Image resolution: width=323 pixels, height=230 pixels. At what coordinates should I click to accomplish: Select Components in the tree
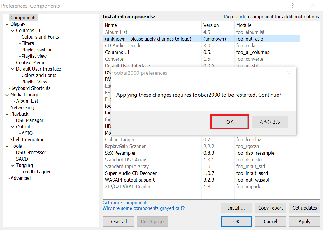(24, 18)
